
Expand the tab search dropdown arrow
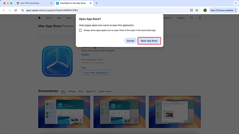[x=236, y=3]
